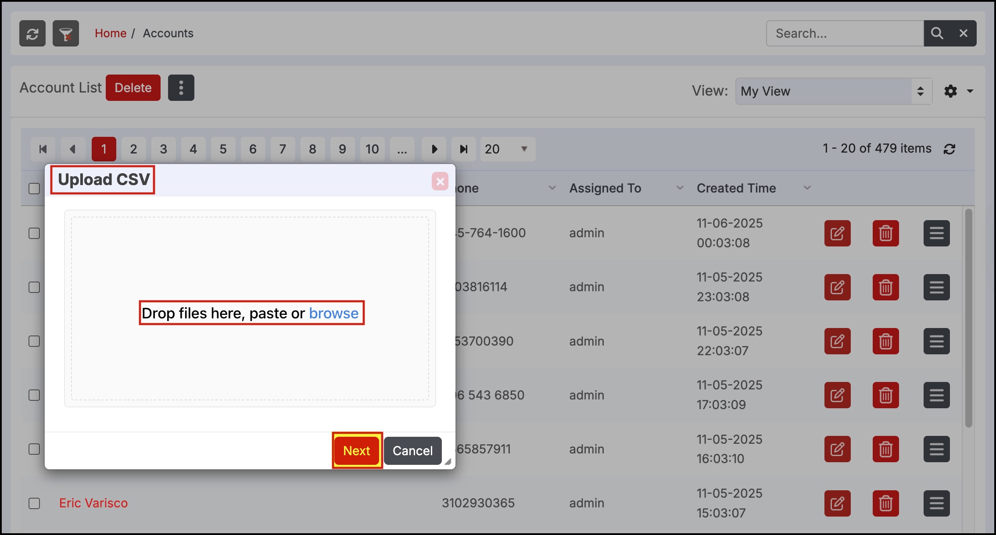
Task: Check the Eric Varisco row checkbox
Action: (34, 503)
